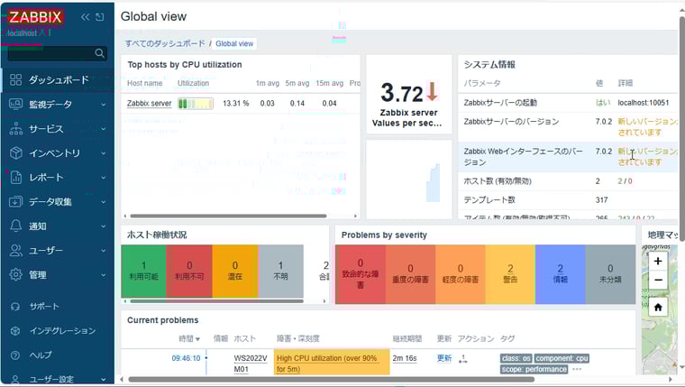Click the problem actions icon

coord(463,358)
